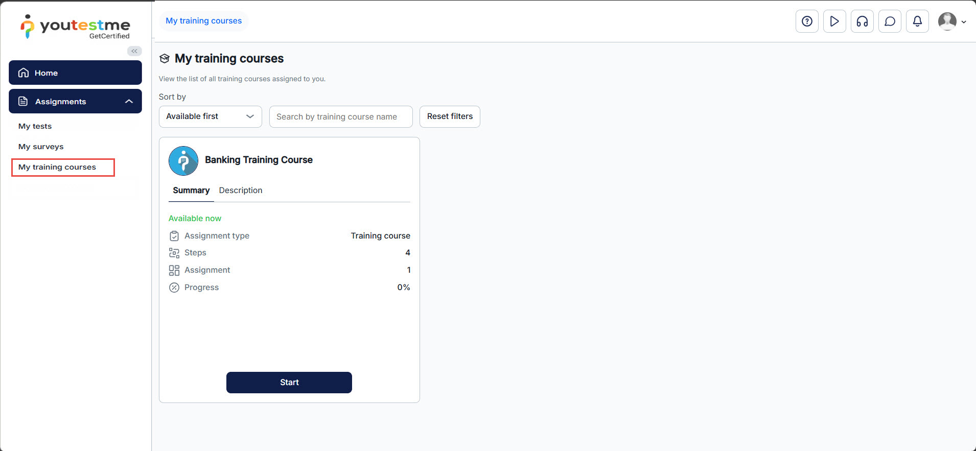Click the Reset filters button
Screen dimensions: 976x451
click(450, 116)
